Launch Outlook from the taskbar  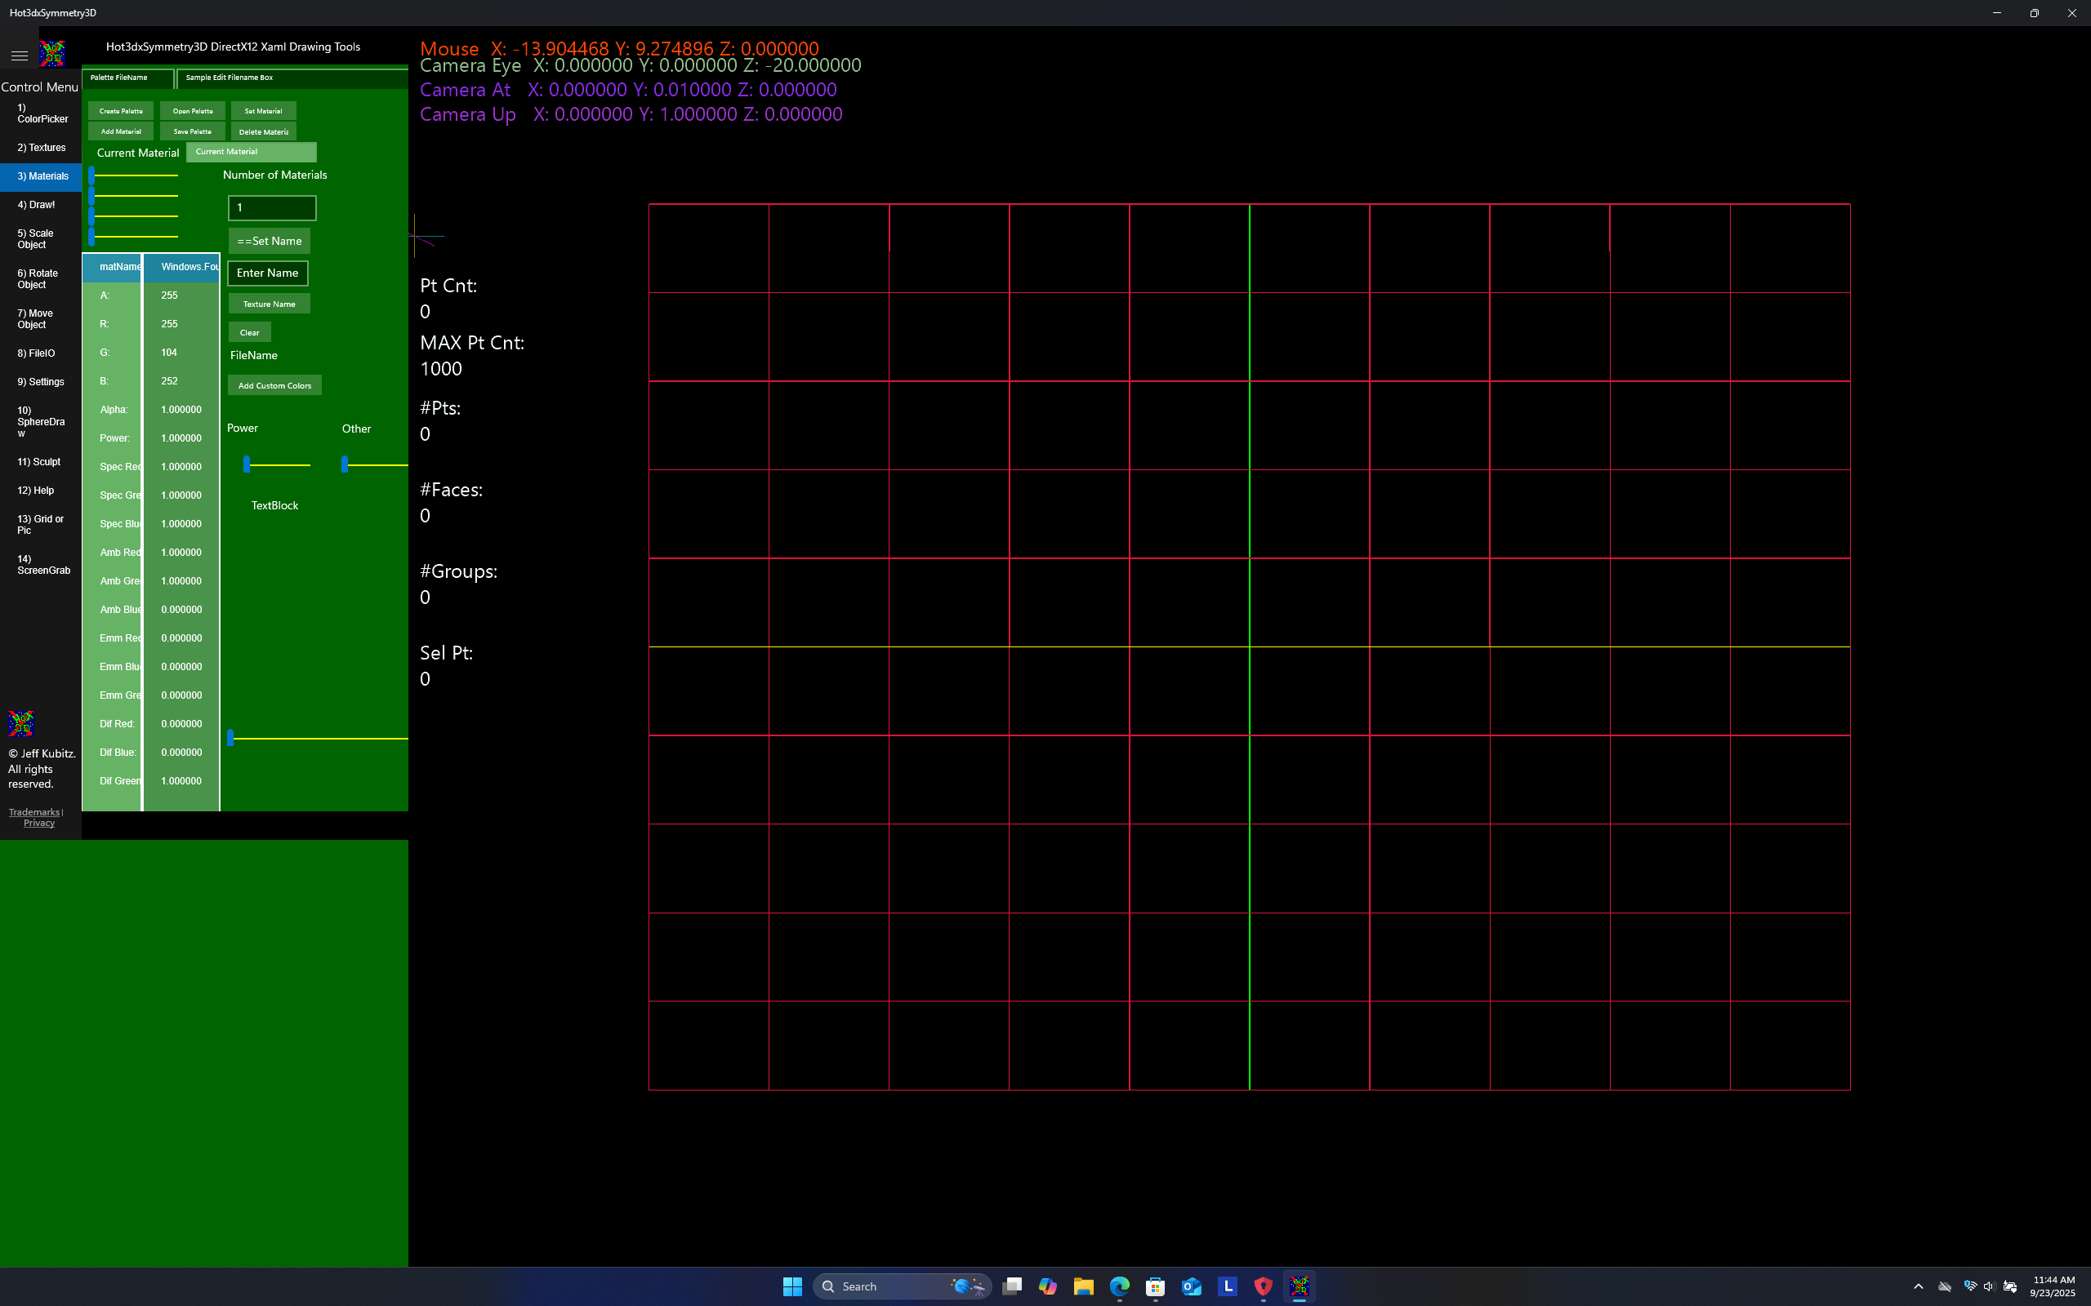click(x=1192, y=1286)
